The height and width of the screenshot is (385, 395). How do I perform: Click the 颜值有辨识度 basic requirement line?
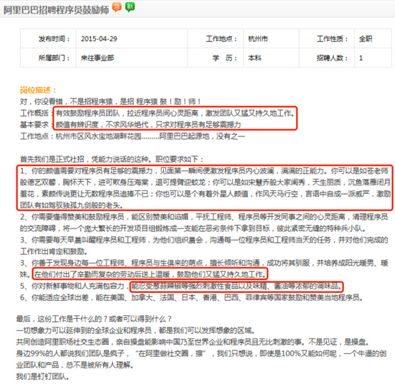149,124
